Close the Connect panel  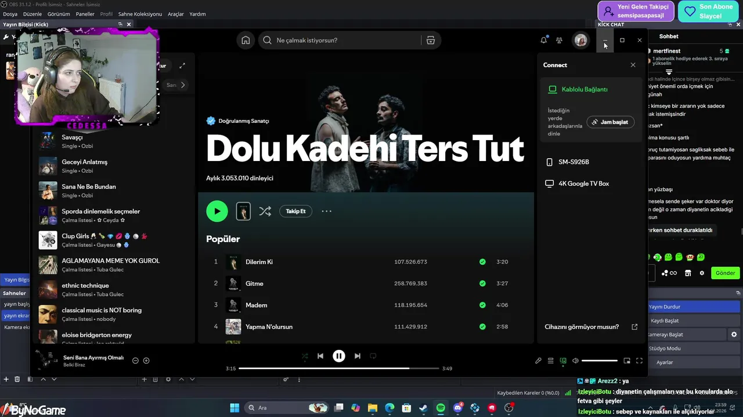coord(633,65)
